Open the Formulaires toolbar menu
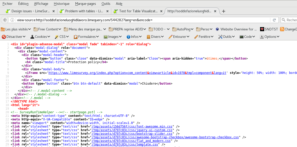This screenshot has width=297, height=147. (86, 37)
